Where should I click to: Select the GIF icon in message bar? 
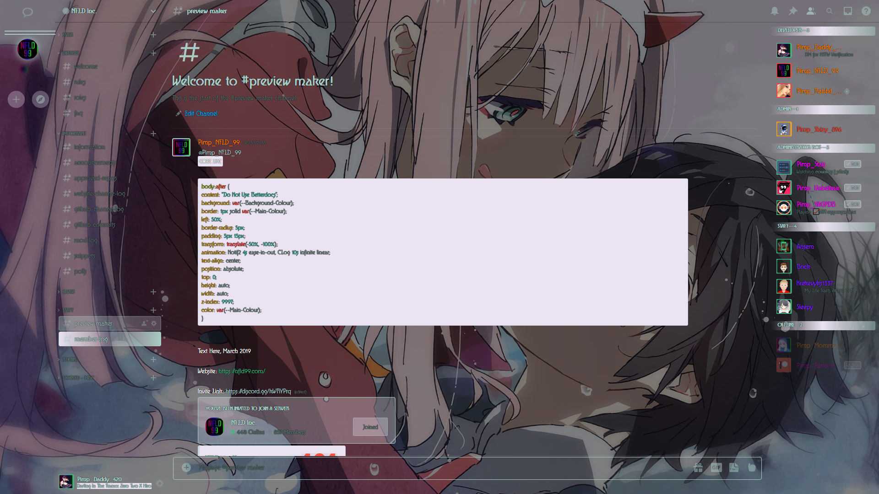[716, 467]
